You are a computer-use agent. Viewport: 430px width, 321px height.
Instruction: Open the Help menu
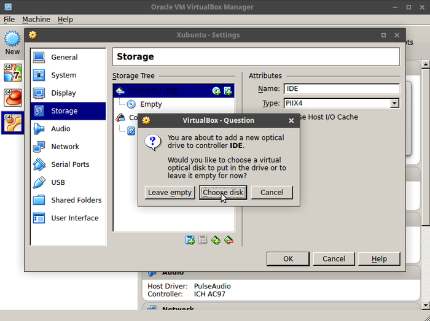click(x=65, y=20)
